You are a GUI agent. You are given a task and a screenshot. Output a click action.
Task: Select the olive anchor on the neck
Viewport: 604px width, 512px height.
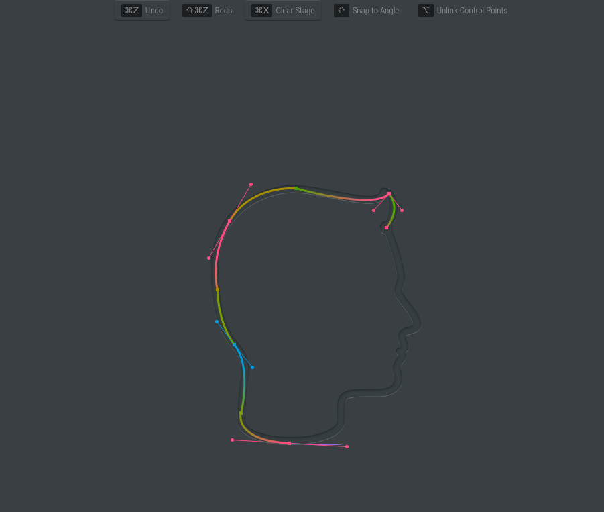coord(241,413)
